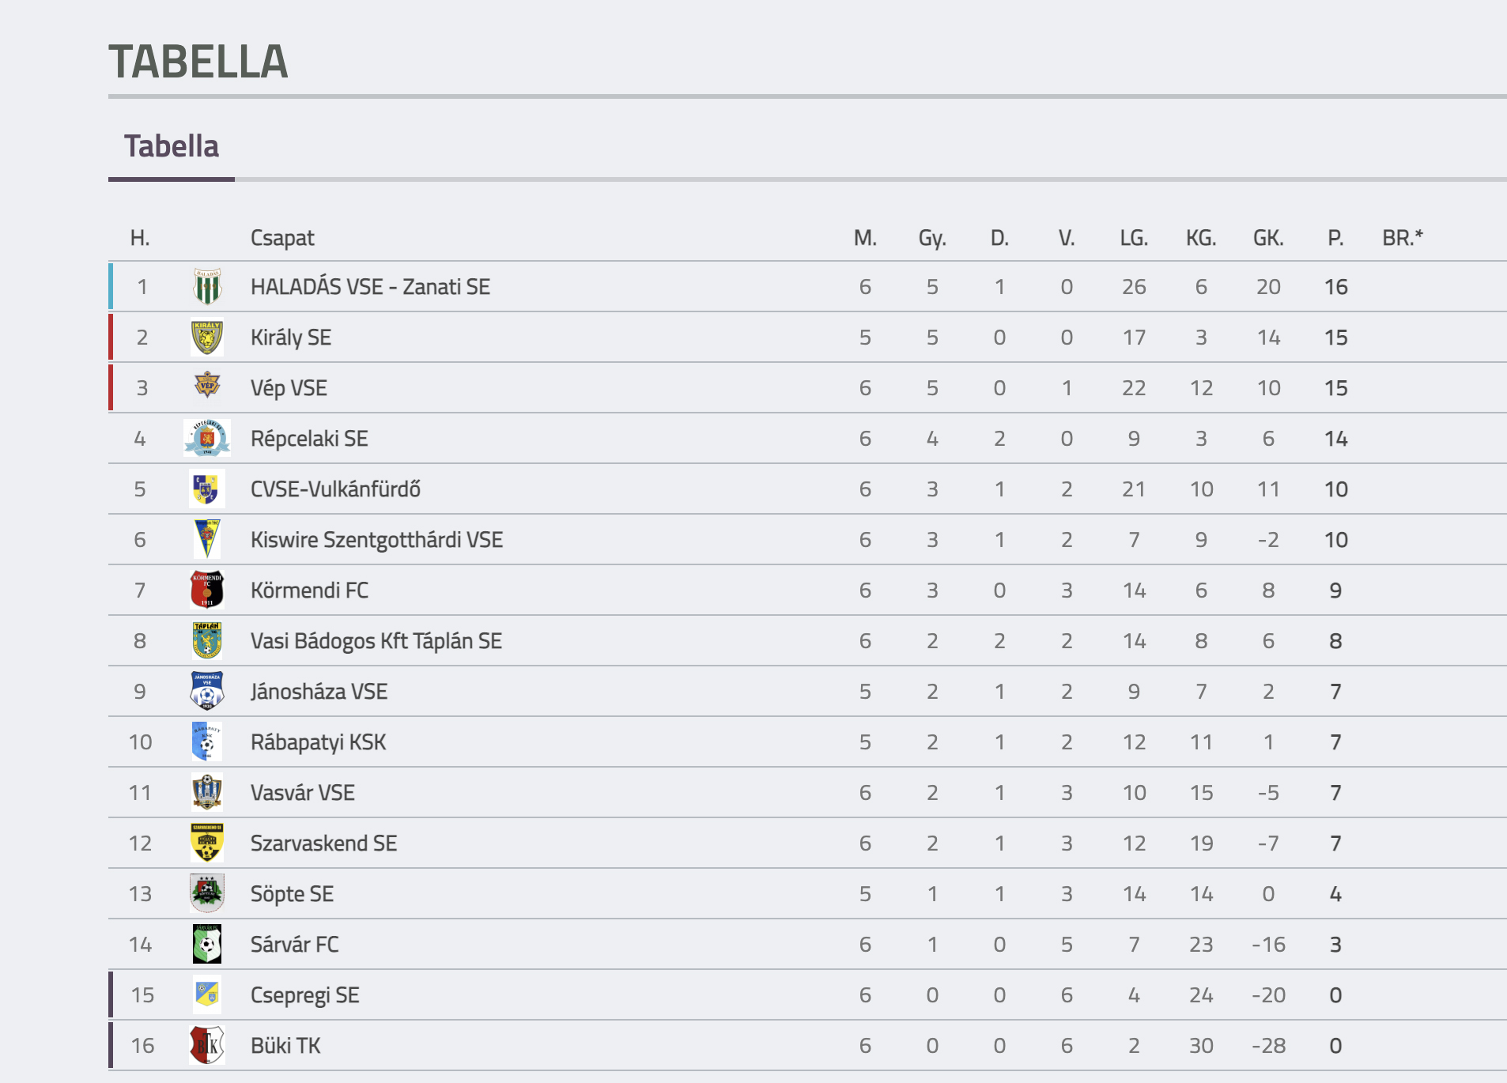Select the Répcelaki SE round crest
Viewport: 1507px width, 1083px height.
click(x=207, y=438)
